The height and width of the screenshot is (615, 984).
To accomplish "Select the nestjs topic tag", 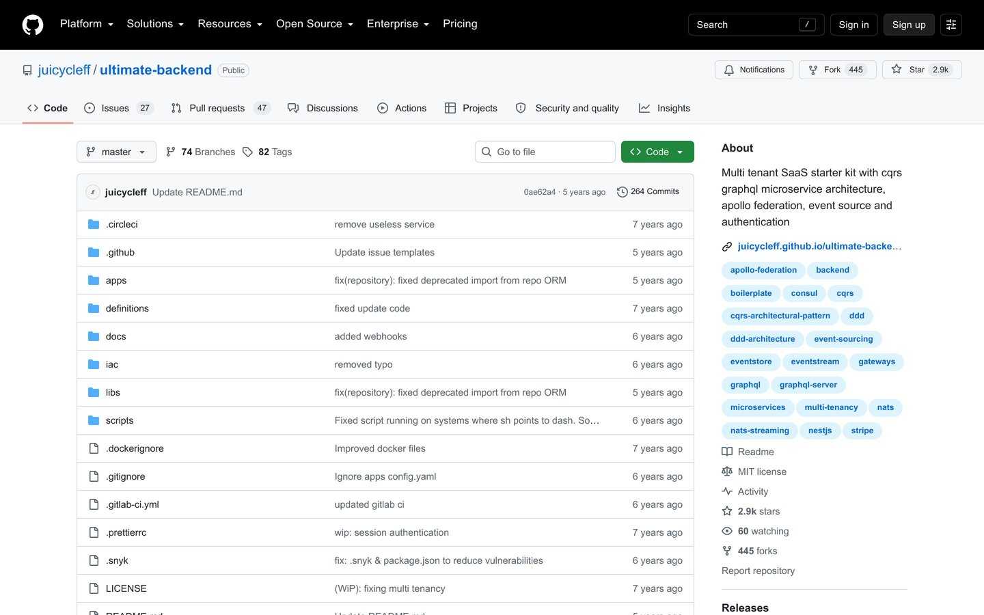I will point(820,430).
